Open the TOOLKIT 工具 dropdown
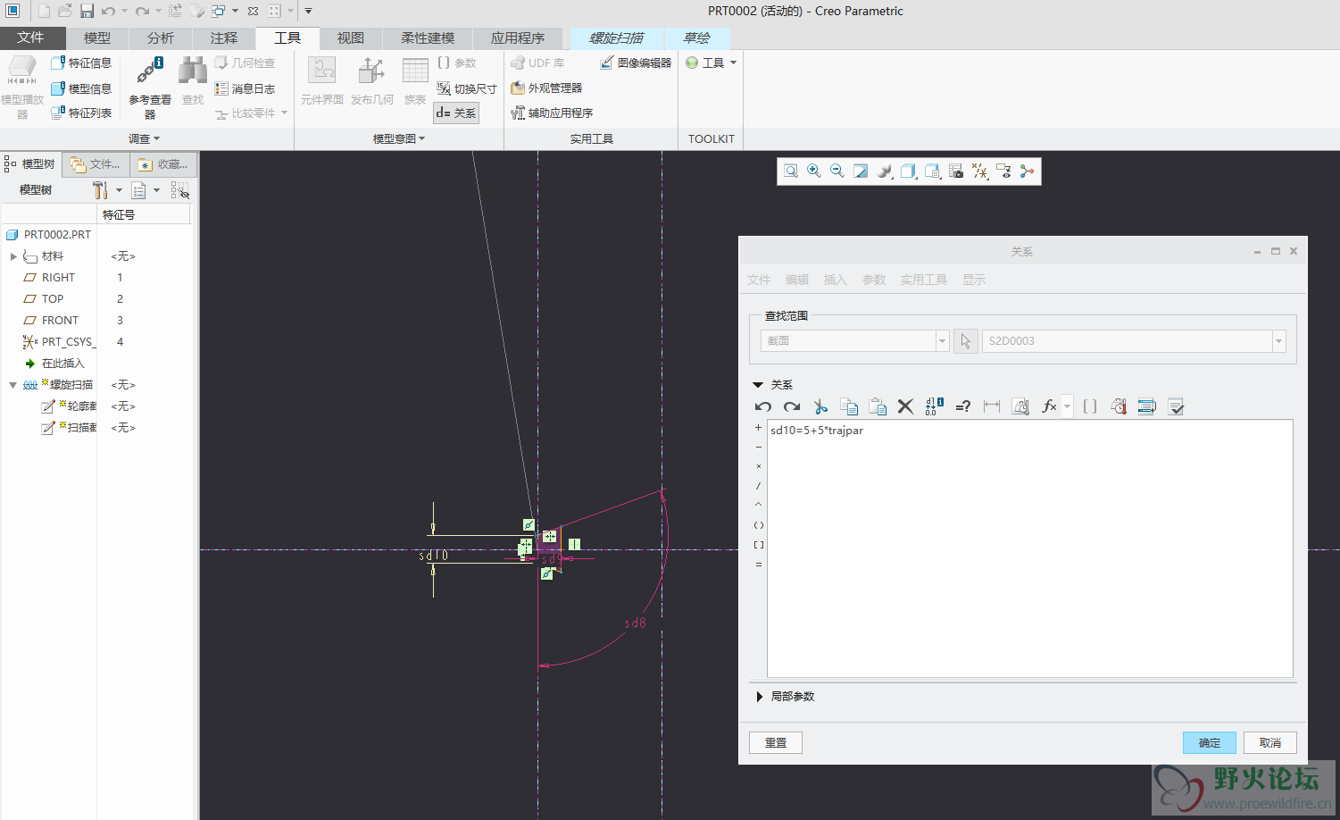 pos(712,63)
